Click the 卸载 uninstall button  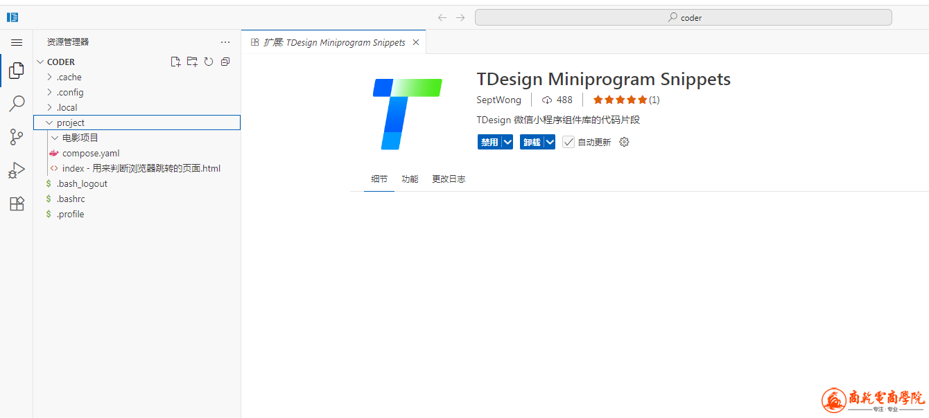pos(532,142)
